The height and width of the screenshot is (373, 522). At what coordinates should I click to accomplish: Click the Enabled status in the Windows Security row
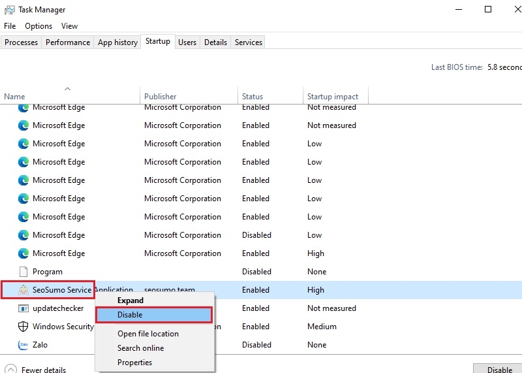click(x=255, y=327)
